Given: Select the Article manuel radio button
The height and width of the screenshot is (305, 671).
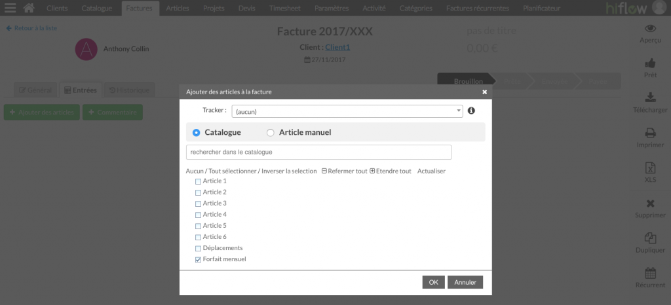Looking at the screenshot, I should pyautogui.click(x=271, y=133).
